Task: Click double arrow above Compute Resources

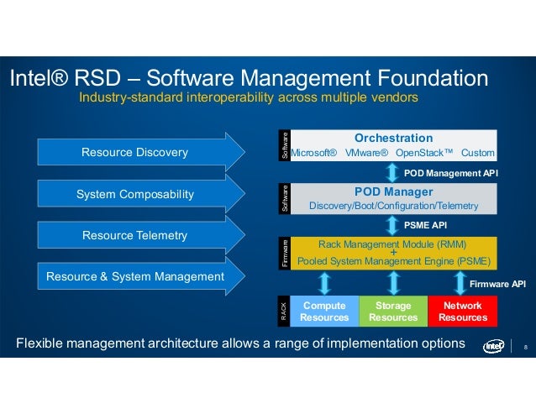Action: (x=324, y=283)
